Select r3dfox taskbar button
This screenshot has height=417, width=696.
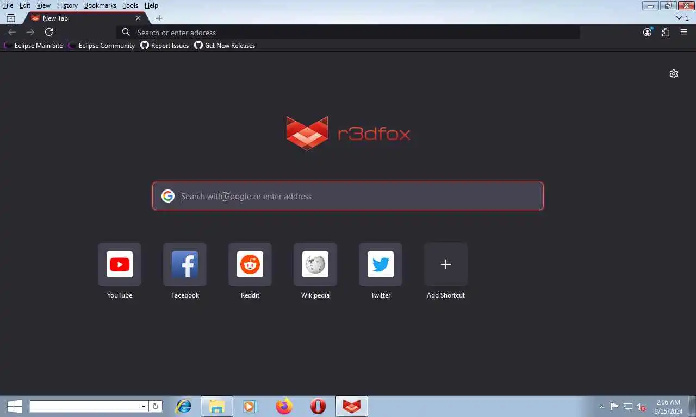352,406
